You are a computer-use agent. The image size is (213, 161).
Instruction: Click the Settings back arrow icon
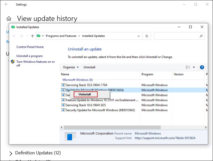coord(7,4)
